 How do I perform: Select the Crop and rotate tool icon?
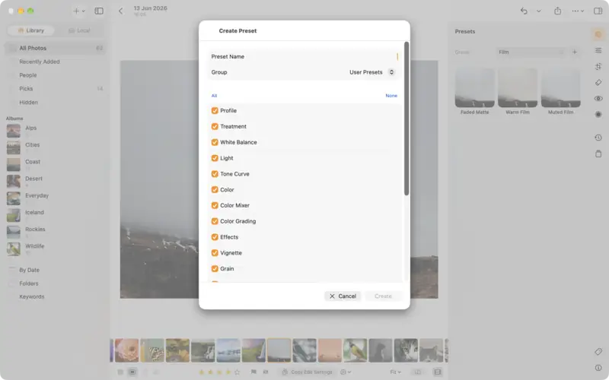pos(598,66)
